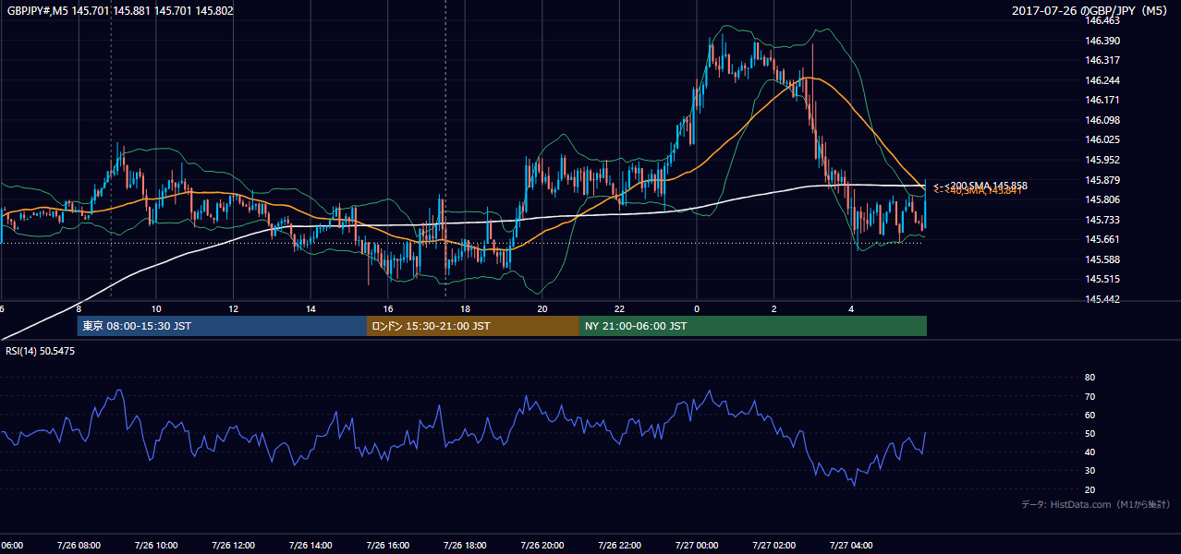Click hour 4 on the price chart hour axis
Screen dimensions: 1181x554
[x=851, y=309]
